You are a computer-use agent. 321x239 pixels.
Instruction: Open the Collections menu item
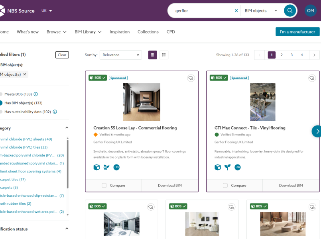click(x=148, y=32)
